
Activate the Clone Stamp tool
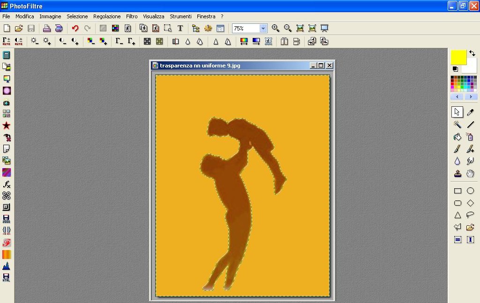(x=457, y=174)
